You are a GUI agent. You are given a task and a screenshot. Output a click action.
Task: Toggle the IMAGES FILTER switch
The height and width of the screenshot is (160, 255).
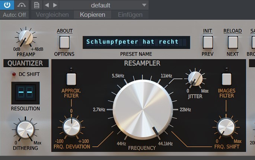pos(226,79)
